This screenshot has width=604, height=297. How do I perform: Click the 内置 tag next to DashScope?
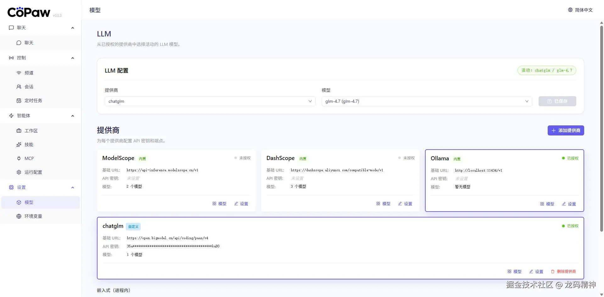[x=303, y=158]
